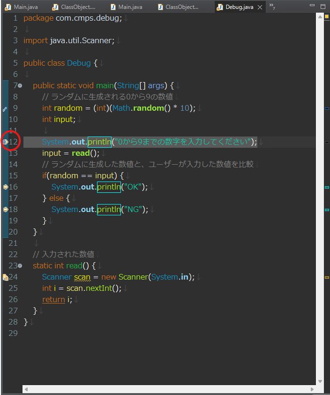This screenshot has height=395, width=330.
Task: Close the Debug.java tab
Action: pos(260,8)
